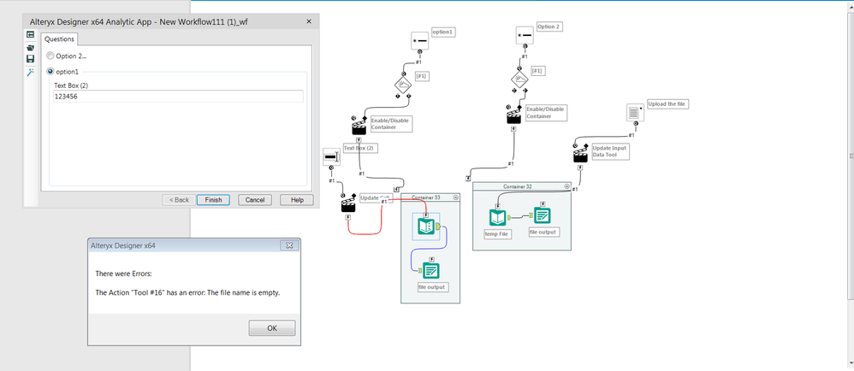Click into the Text Box (2) input field
This screenshot has height=371, width=854.
pos(178,97)
